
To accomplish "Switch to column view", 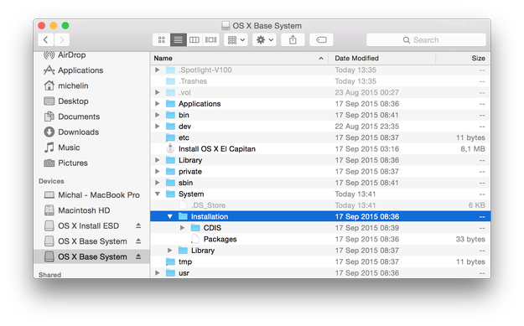I will pos(195,39).
